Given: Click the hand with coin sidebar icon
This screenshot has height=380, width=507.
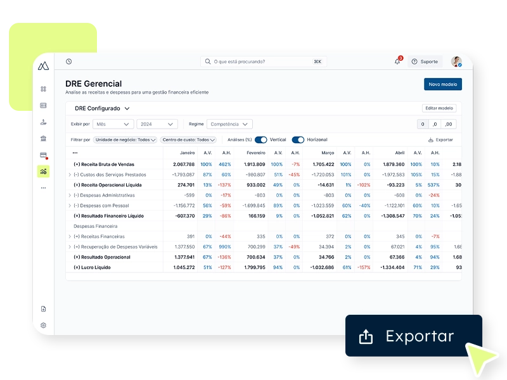Looking at the screenshot, I should (43, 122).
